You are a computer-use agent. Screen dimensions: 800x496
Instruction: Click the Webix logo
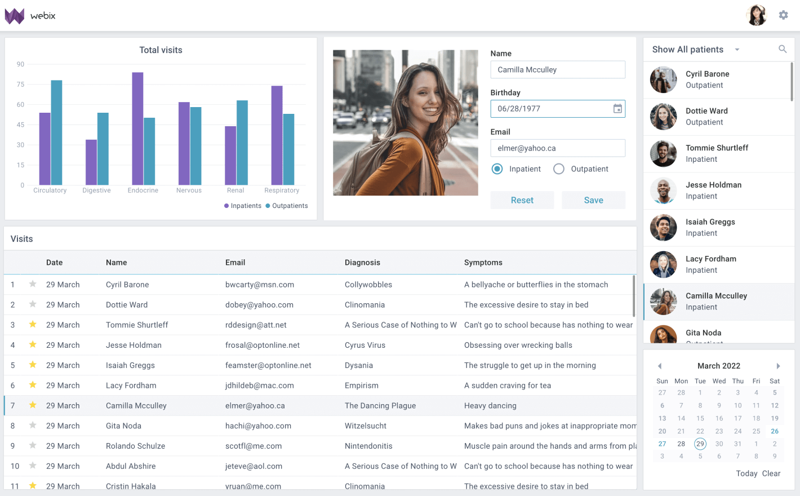(x=29, y=15)
